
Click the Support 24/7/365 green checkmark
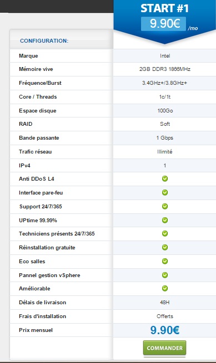(x=165, y=206)
